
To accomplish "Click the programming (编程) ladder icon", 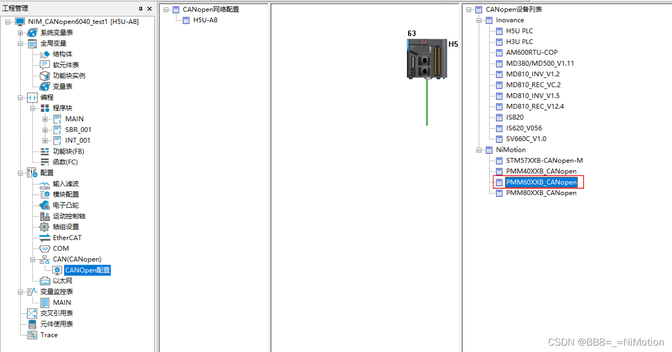I will 32,98.
